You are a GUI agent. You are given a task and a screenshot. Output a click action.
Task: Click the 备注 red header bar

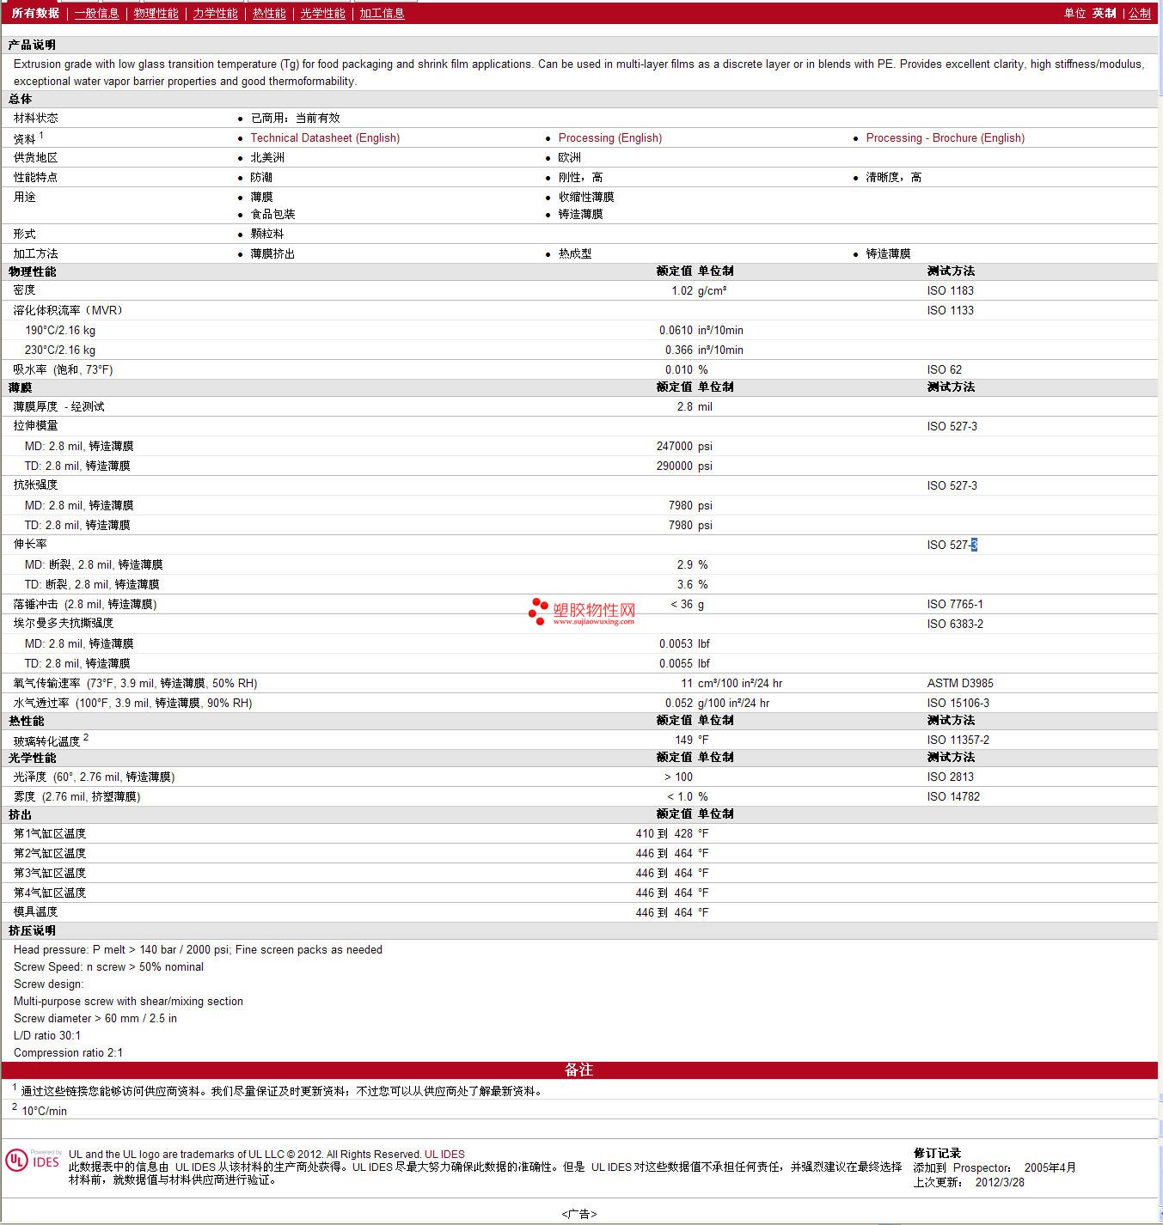[x=579, y=1070]
